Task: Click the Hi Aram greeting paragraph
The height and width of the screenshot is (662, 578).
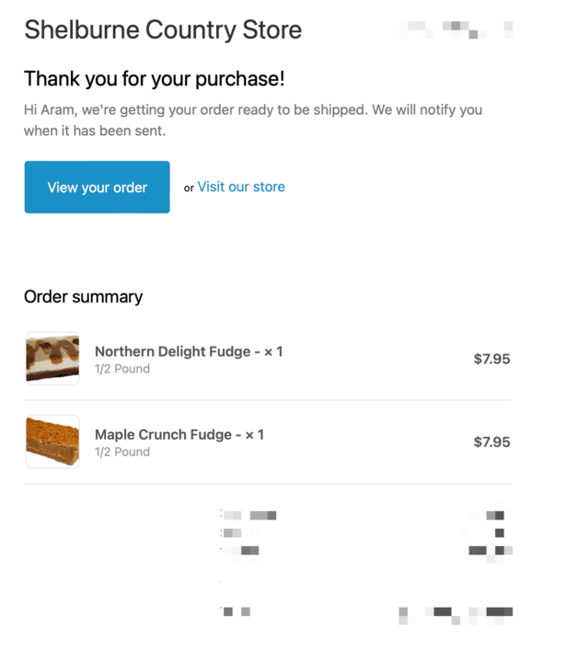Action: click(252, 120)
